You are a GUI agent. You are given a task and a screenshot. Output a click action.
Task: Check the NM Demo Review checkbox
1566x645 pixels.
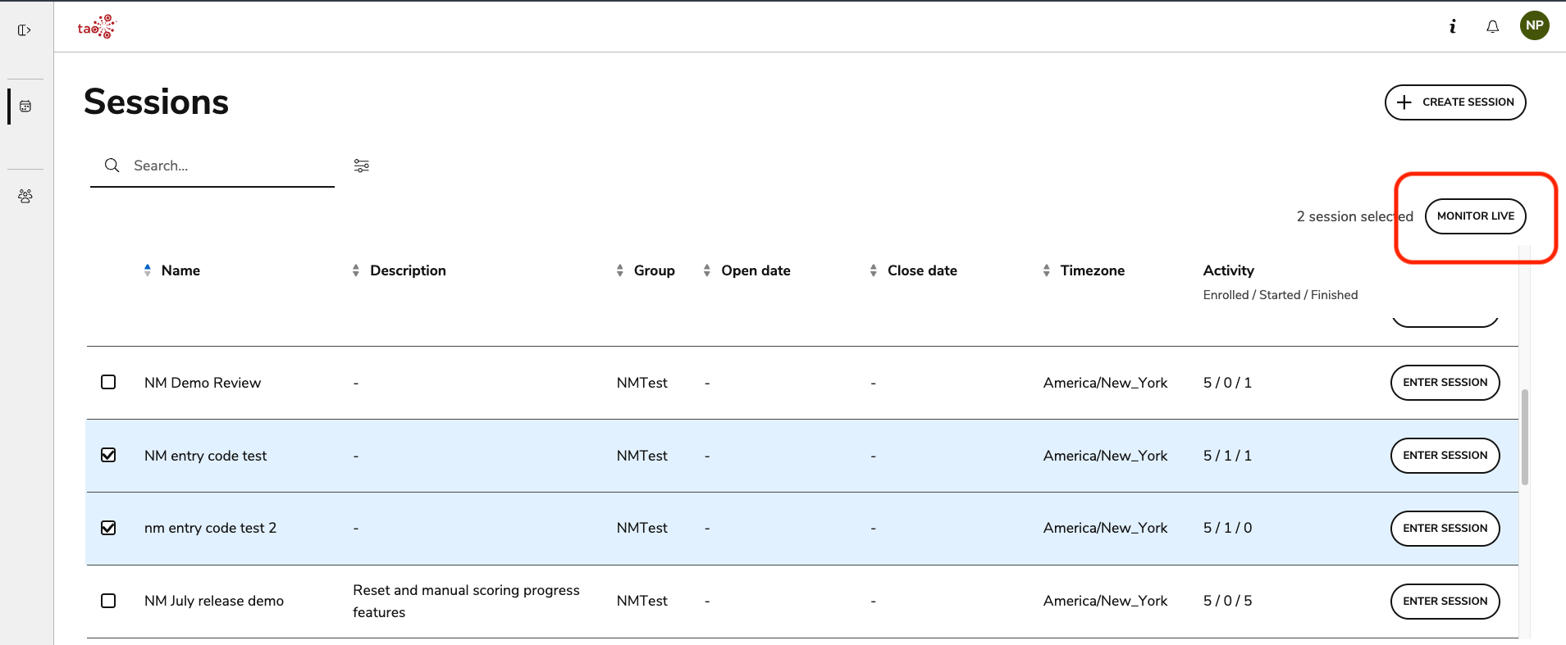108,382
